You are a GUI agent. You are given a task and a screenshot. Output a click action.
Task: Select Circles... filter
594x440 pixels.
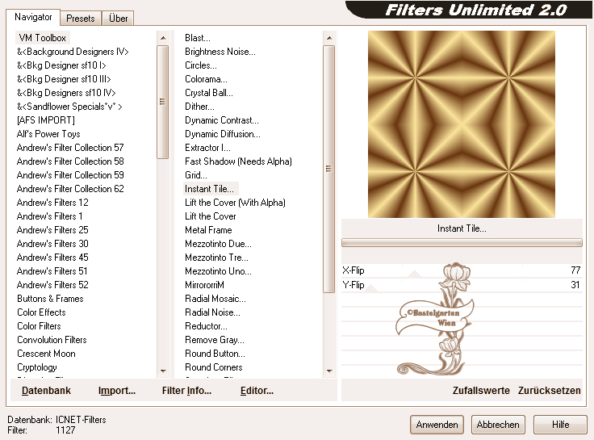click(x=201, y=65)
